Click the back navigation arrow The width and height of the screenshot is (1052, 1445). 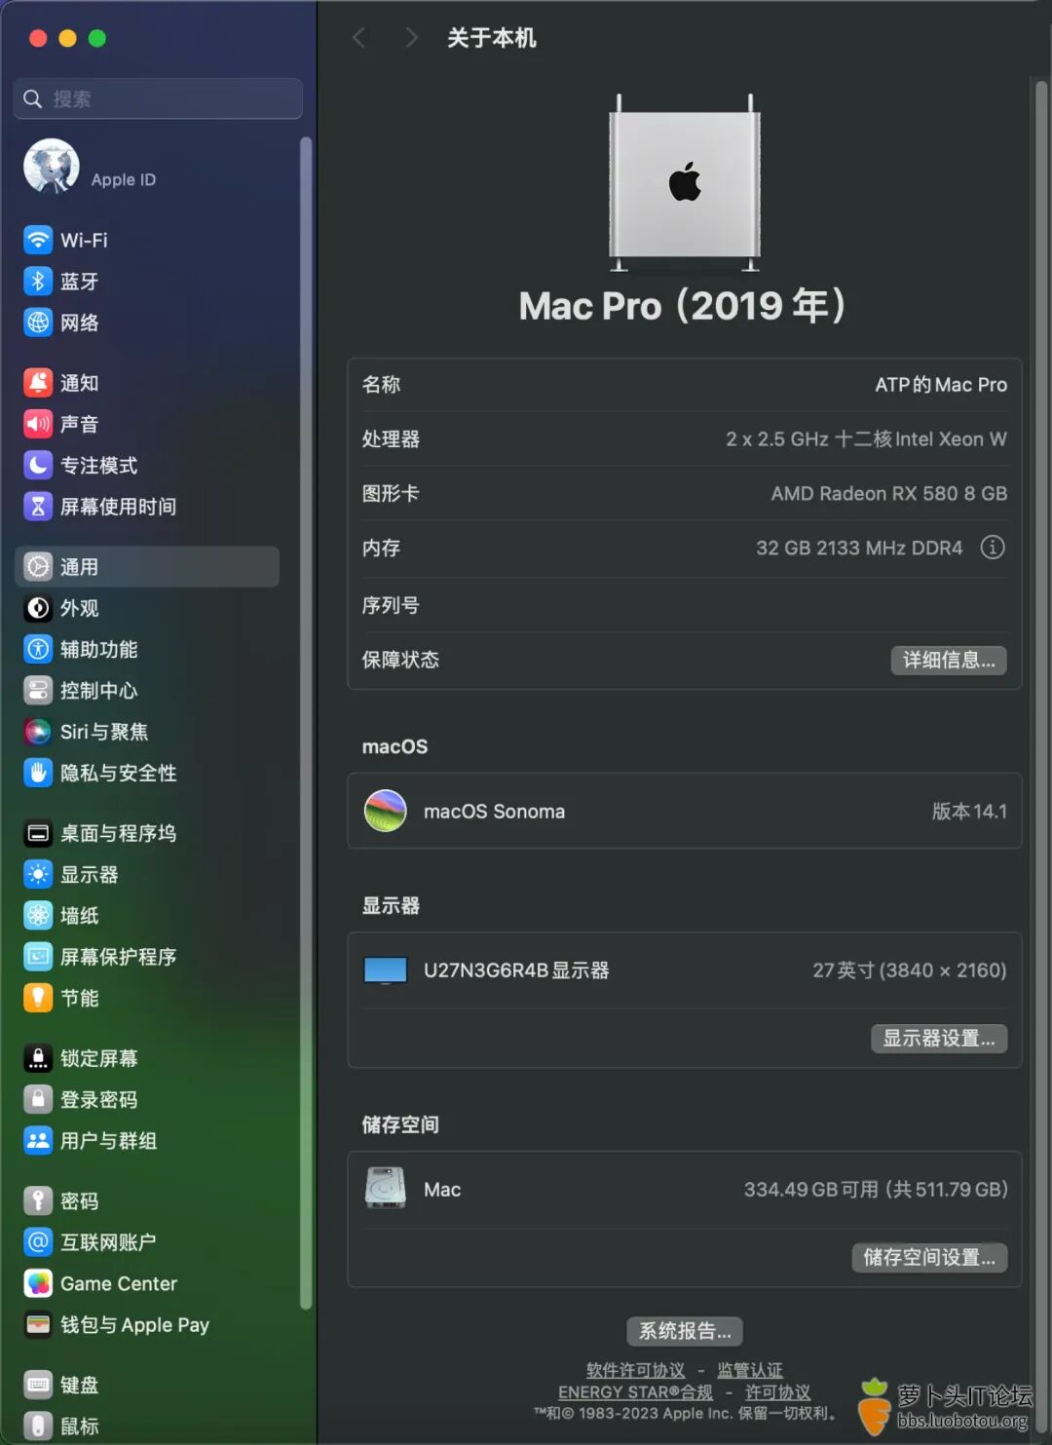pyautogui.click(x=359, y=37)
